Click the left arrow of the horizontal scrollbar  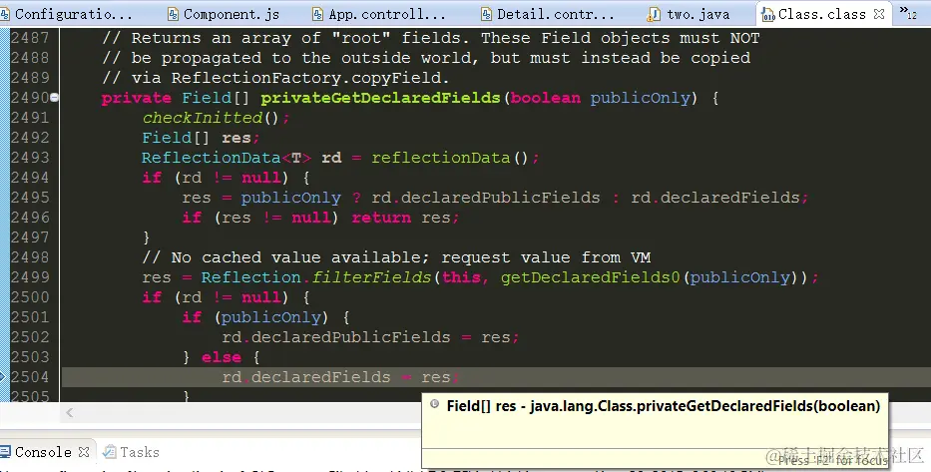coord(70,413)
